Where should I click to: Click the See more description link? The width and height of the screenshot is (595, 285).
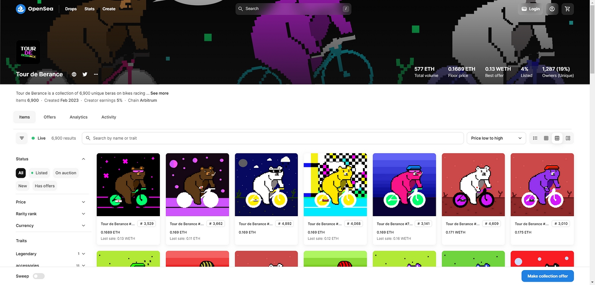[160, 93]
